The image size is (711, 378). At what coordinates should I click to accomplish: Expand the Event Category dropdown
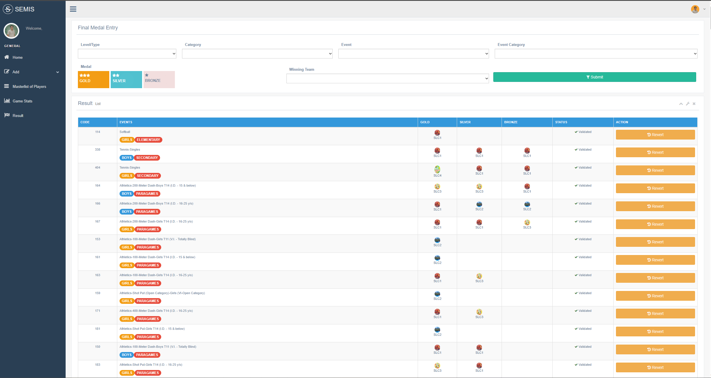pos(596,54)
